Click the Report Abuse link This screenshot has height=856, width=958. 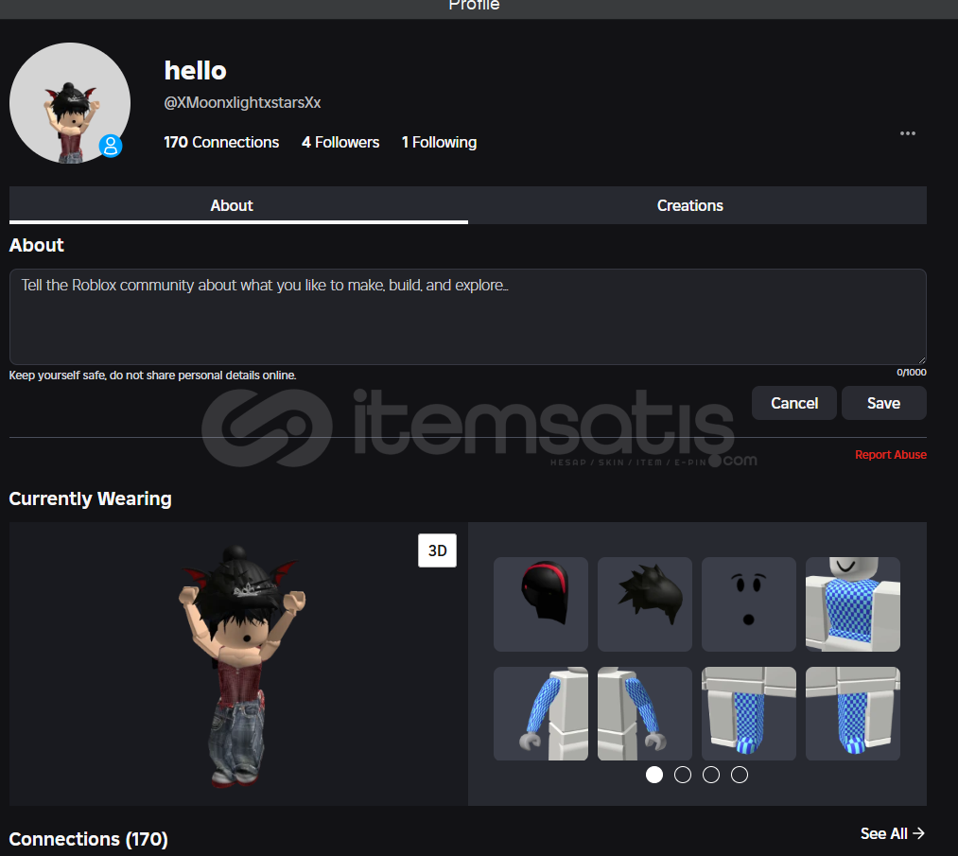tap(891, 455)
